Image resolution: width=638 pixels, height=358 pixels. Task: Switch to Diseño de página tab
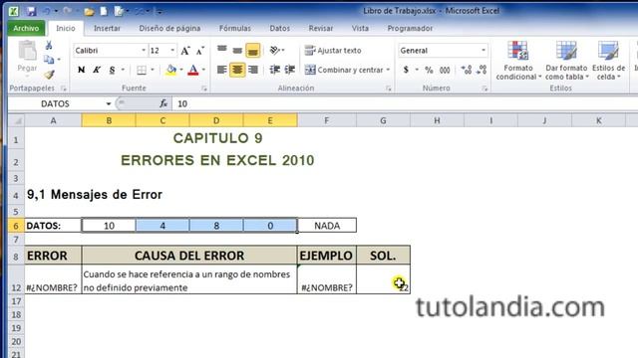(x=169, y=28)
